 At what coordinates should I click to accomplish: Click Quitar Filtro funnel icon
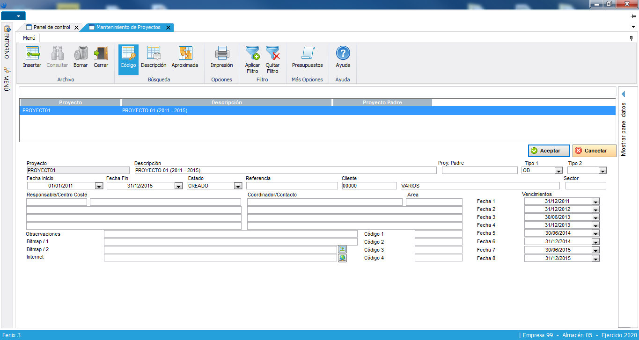coord(272,54)
